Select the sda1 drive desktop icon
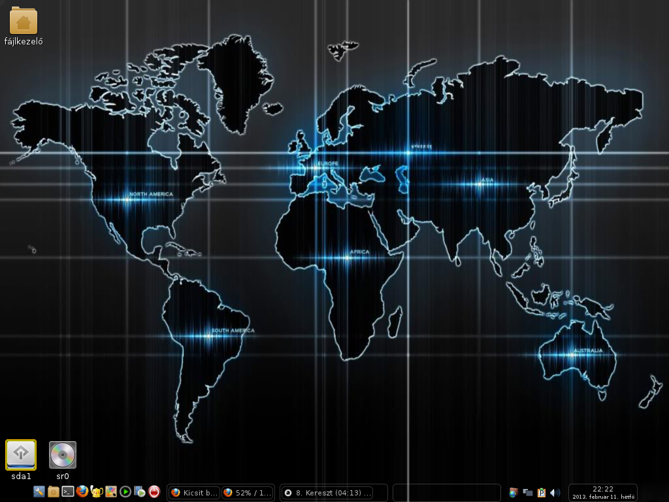The height and width of the screenshot is (502, 669). (21, 455)
